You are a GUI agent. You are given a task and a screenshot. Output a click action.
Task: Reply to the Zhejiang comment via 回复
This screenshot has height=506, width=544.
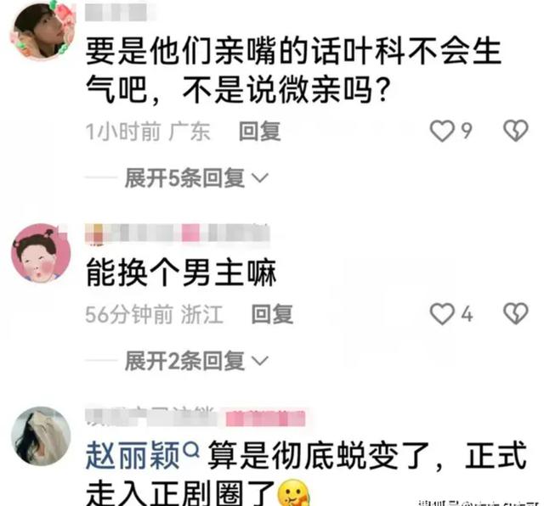272,315
